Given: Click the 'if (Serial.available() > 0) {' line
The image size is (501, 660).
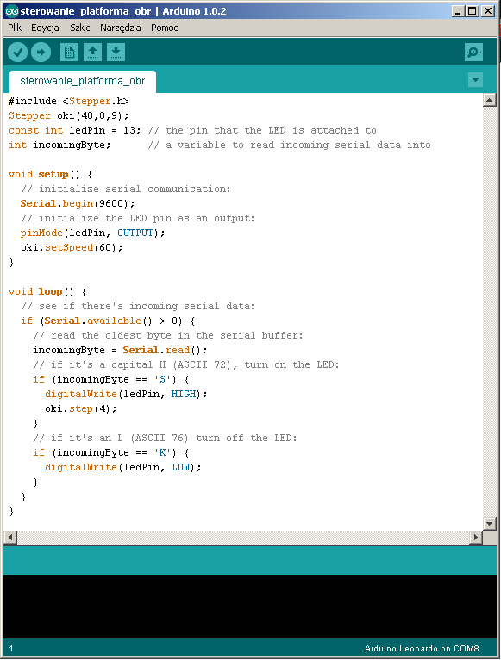Looking at the screenshot, I should click(108, 321).
